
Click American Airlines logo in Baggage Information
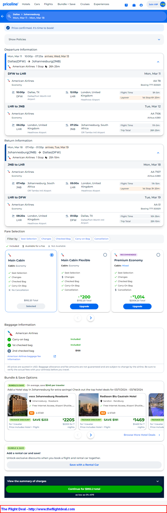[x=10, y=333]
